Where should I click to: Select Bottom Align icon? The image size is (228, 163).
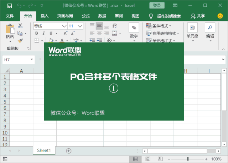click(x=107, y=26)
